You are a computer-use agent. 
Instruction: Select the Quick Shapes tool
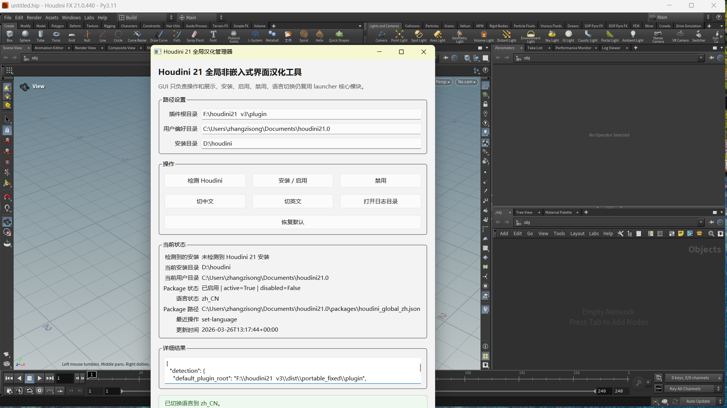click(x=339, y=36)
